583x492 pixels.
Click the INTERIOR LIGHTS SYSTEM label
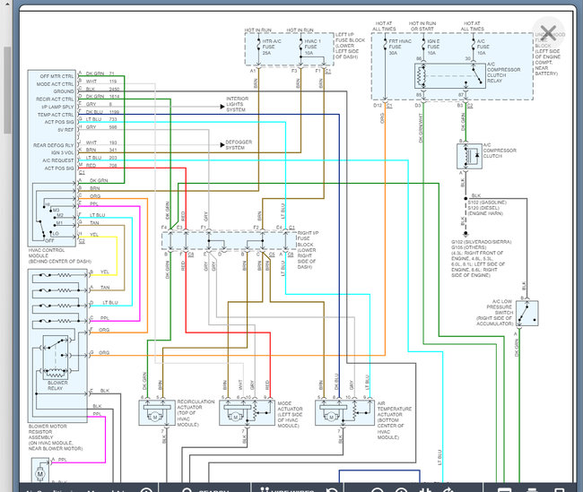coord(237,105)
